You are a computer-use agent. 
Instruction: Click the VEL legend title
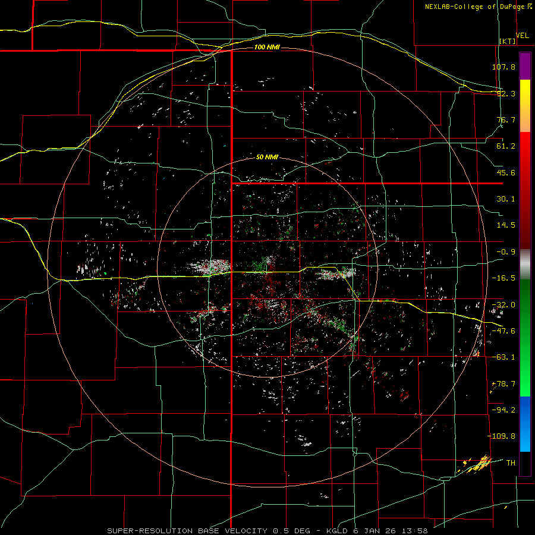pos(523,36)
